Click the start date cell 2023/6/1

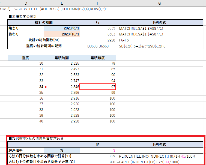point(62,28)
